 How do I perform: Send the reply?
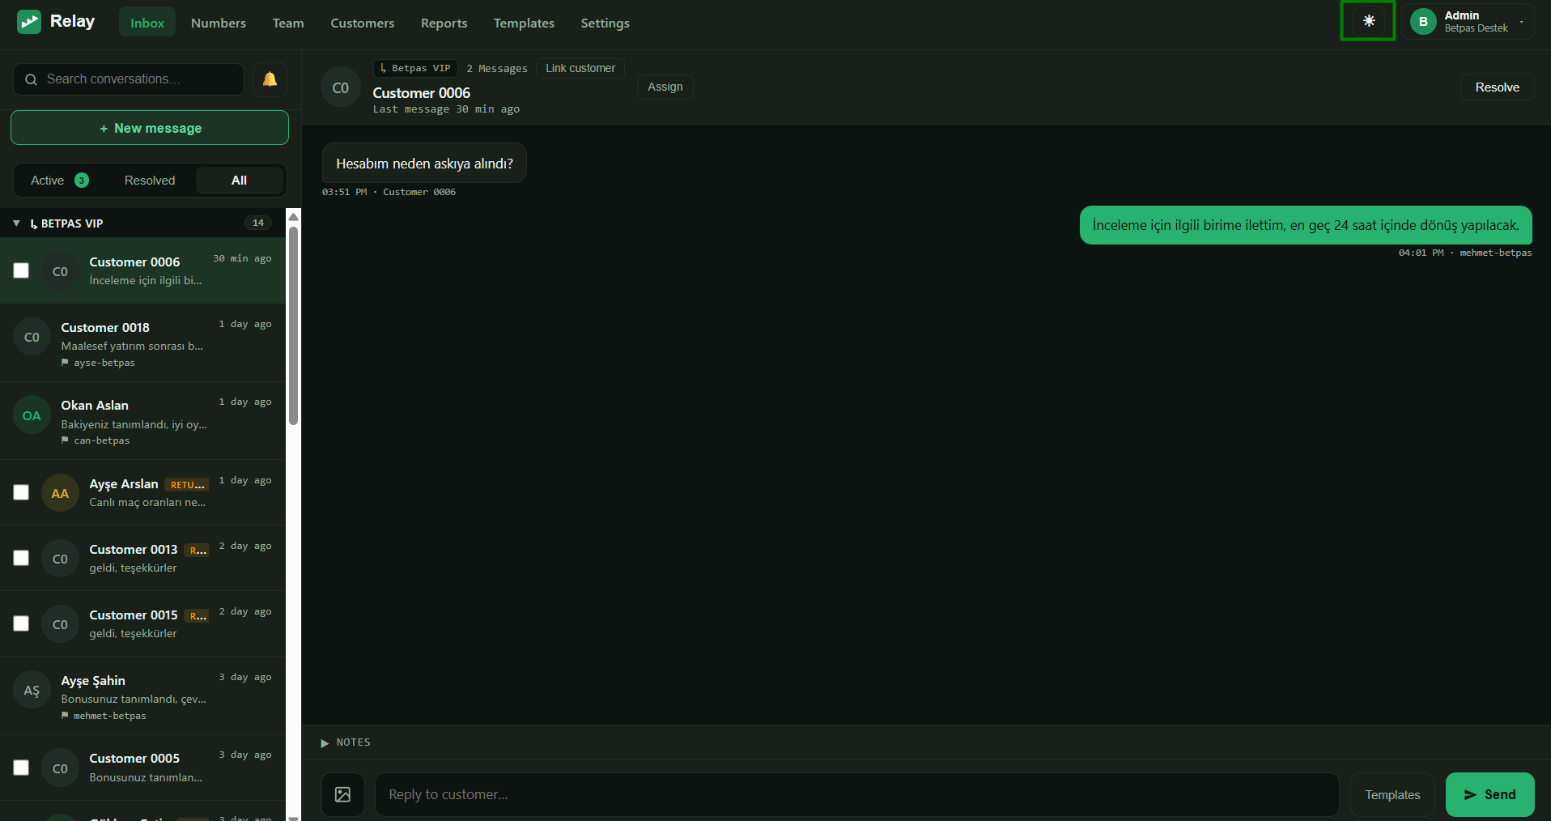click(x=1489, y=795)
